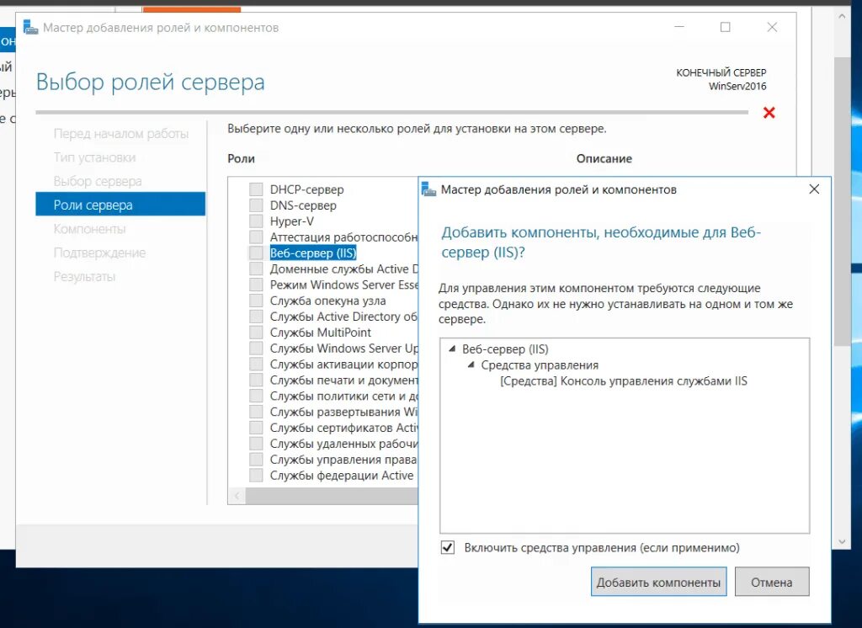Check the Служба опекуна узла role
Image resolution: width=862 pixels, height=628 pixels.
[254, 301]
